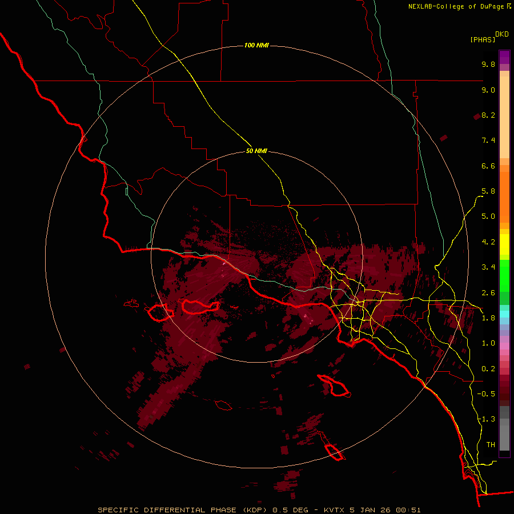The height and width of the screenshot is (514, 514).
Task: Click the [PHAS] legend units label
Action: [483, 39]
